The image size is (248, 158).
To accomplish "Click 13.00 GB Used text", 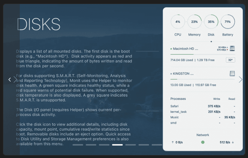I will pyautogui.click(x=181, y=85).
